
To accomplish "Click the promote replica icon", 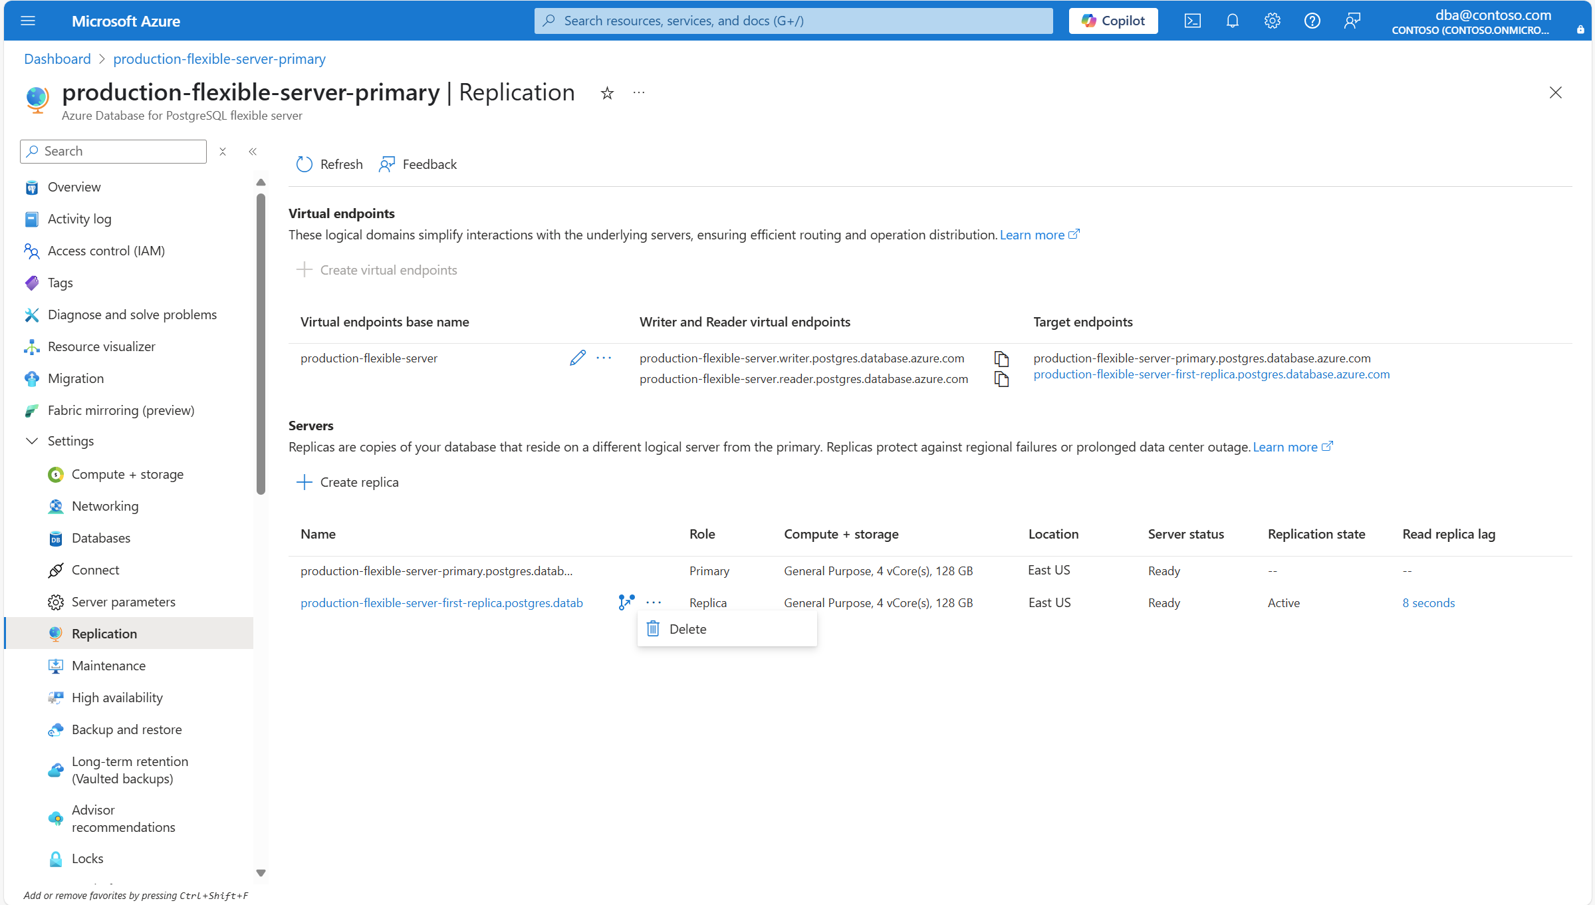I will pyautogui.click(x=626, y=602).
